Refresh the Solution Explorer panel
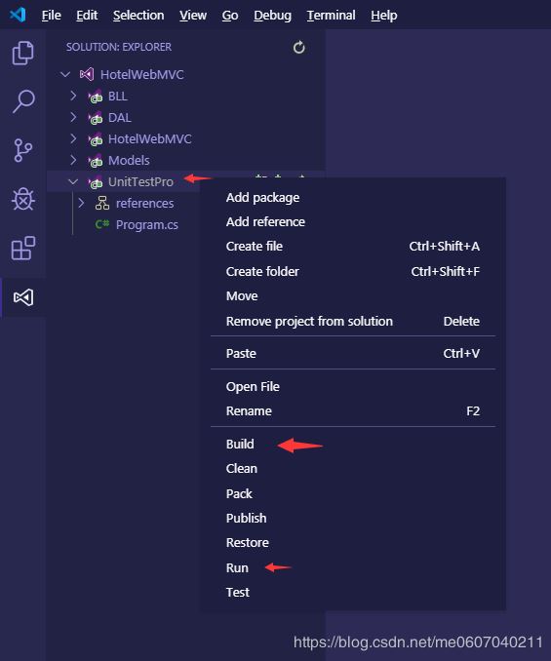Screen dimensions: 551x661 coord(298,47)
